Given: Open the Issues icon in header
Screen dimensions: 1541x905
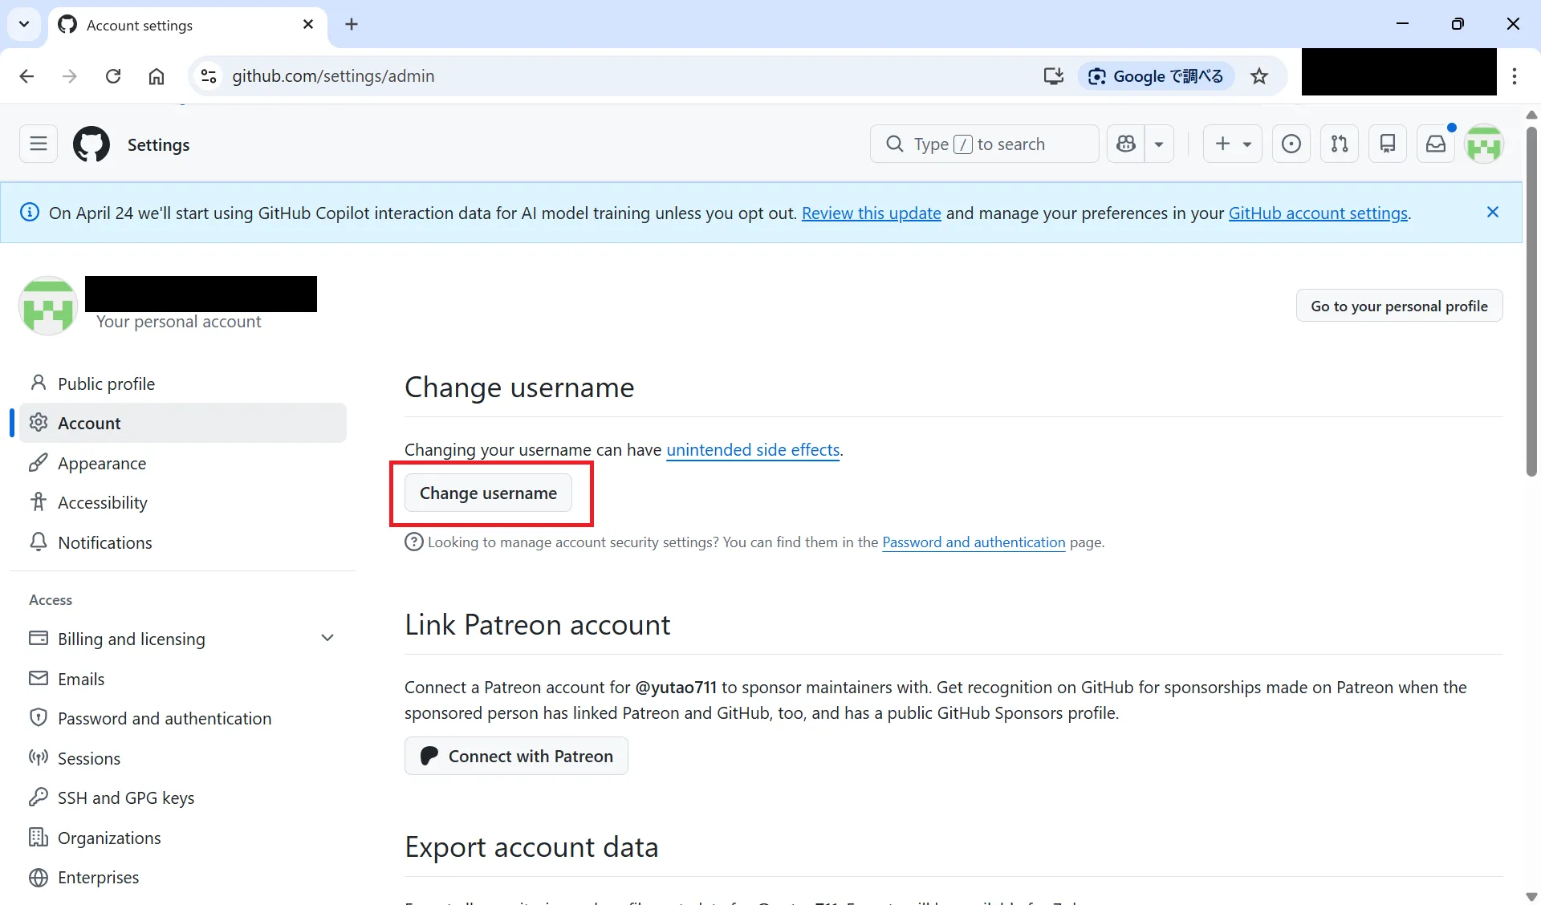Looking at the screenshot, I should [1291, 144].
